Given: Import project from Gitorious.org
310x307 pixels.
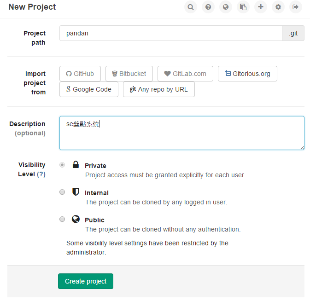Looking at the screenshot, I should point(247,74).
